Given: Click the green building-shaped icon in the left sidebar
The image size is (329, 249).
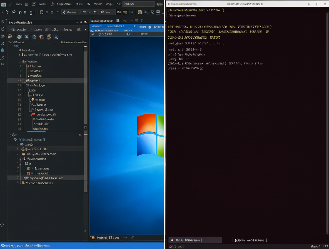Looking at the screenshot, I should pos(3,50).
